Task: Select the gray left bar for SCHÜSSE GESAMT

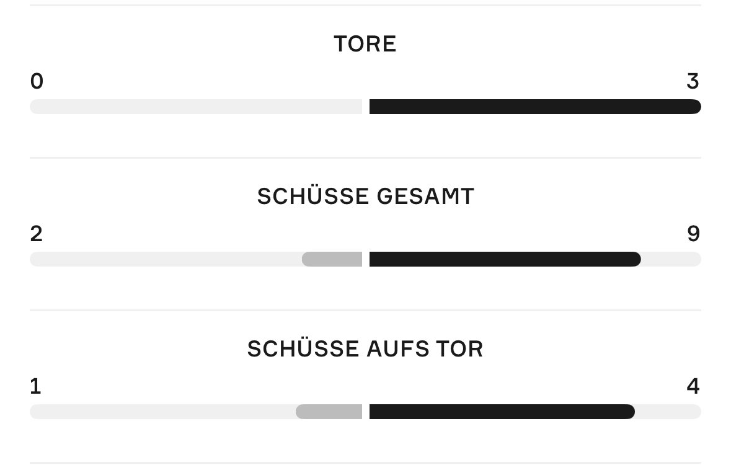Action: tap(332, 259)
